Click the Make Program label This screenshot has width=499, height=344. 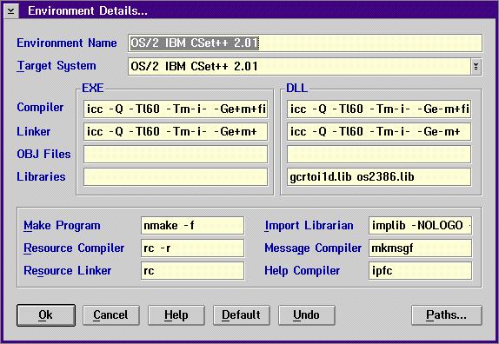pyautogui.click(x=62, y=225)
